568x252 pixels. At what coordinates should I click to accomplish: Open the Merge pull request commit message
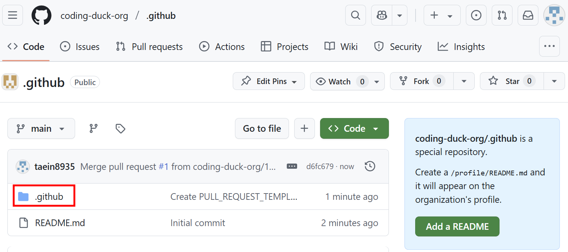click(118, 167)
